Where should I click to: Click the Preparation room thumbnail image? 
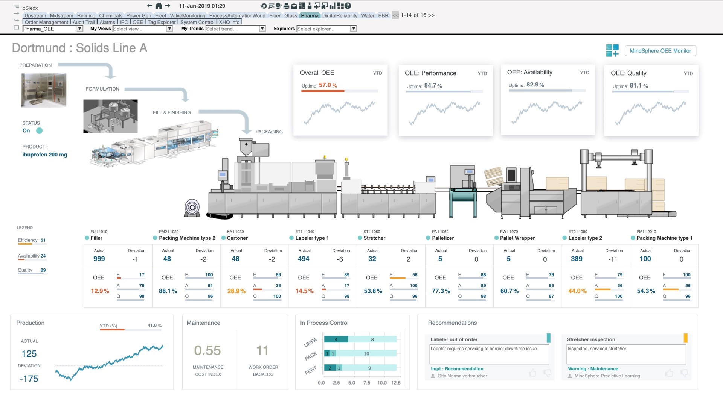pyautogui.click(x=44, y=90)
